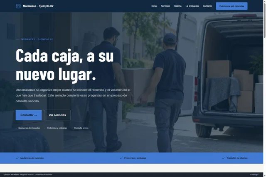Open the Catálogo link in the bottom bar

(x=255, y=175)
